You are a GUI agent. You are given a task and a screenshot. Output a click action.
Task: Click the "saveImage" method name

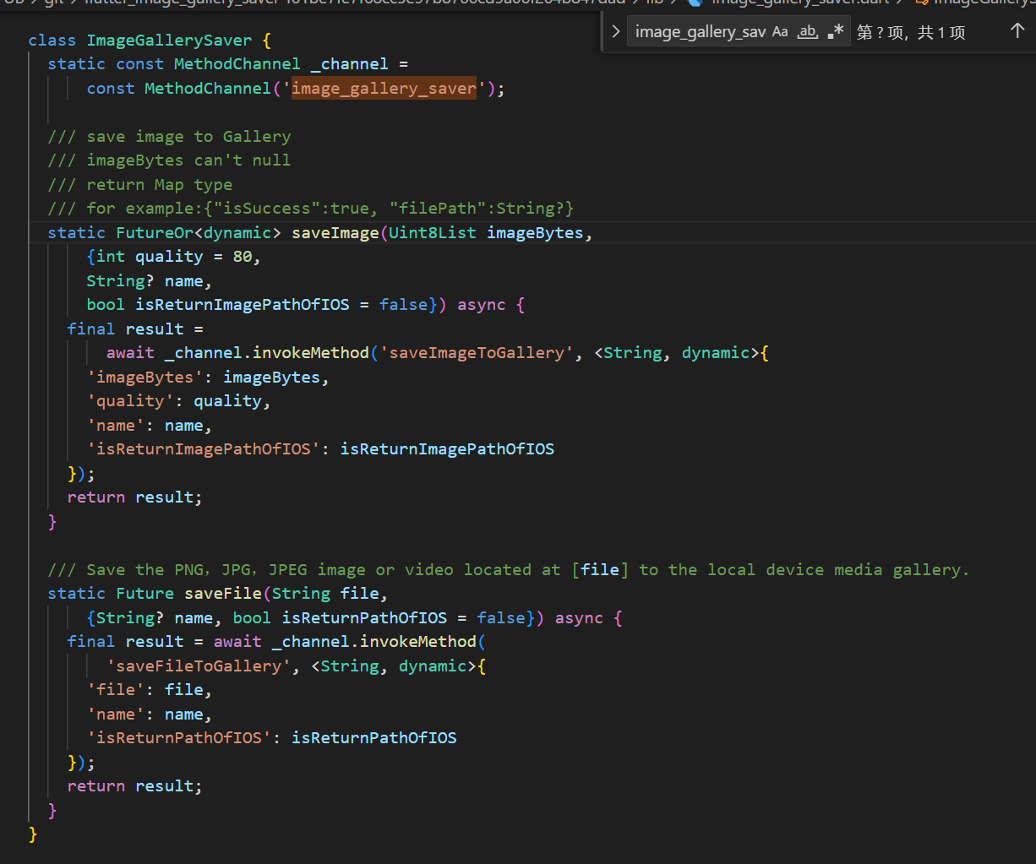tap(335, 233)
